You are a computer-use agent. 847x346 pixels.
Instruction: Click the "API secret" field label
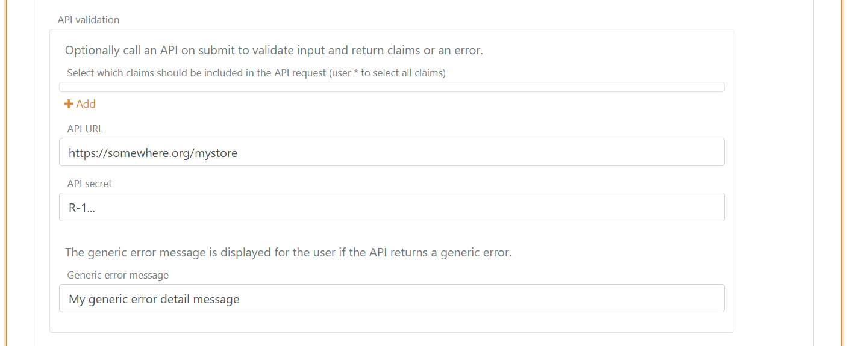(x=90, y=184)
